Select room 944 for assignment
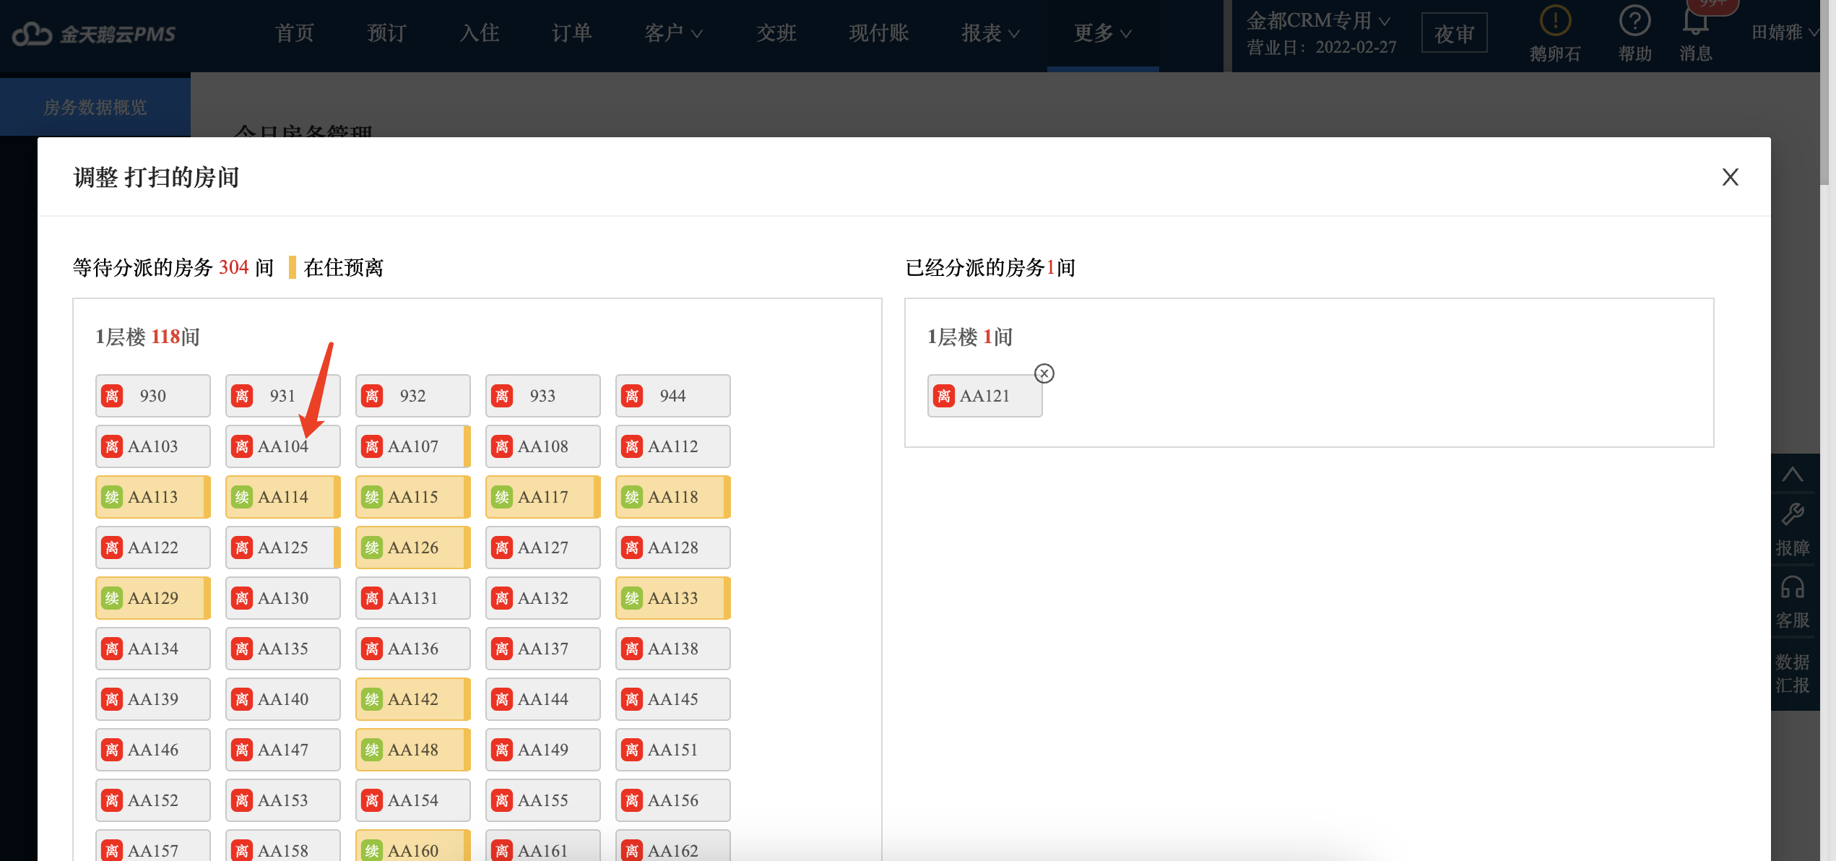 tap(673, 396)
